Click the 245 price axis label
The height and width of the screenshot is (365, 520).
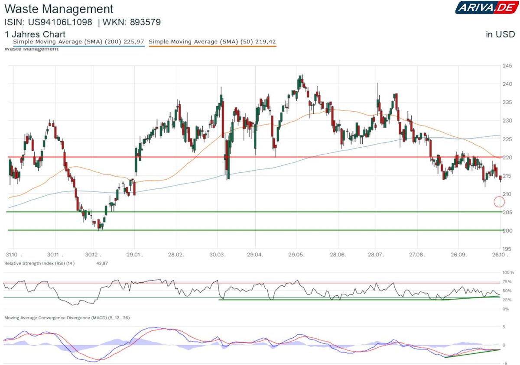[x=508, y=66]
